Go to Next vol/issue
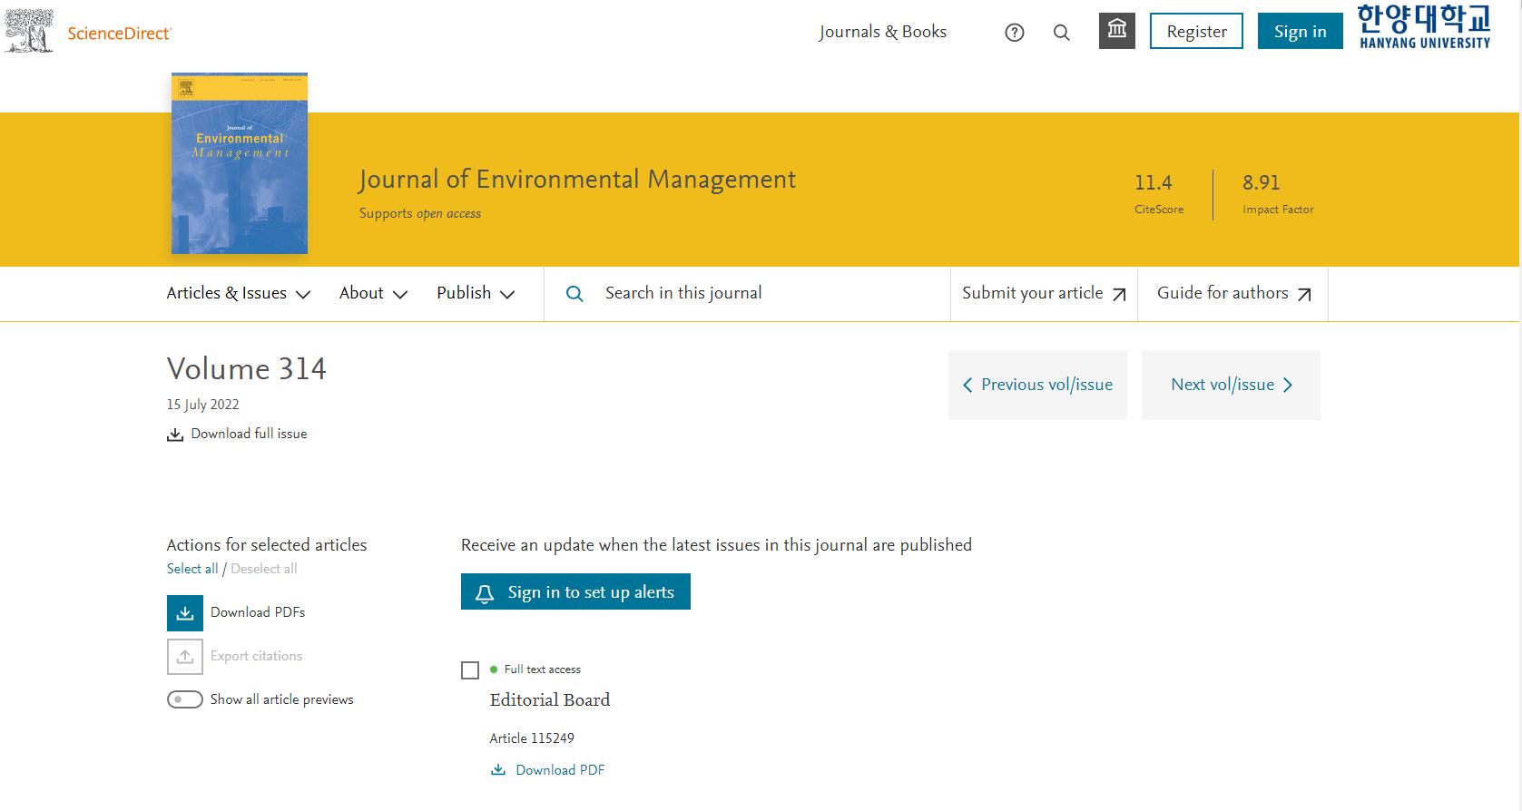This screenshot has height=811, width=1522. (x=1231, y=386)
